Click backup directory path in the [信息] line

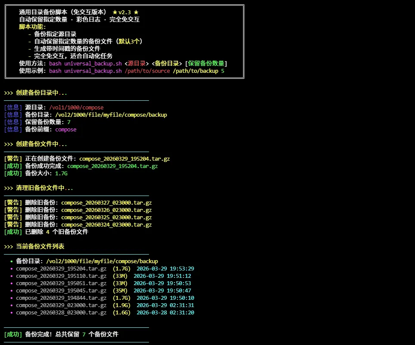pyautogui.click(x=111, y=115)
